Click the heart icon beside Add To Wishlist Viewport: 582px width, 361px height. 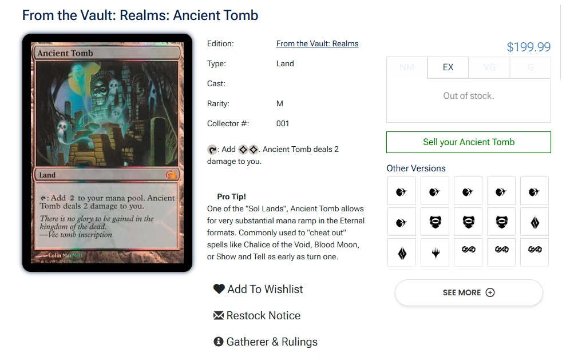tap(219, 289)
